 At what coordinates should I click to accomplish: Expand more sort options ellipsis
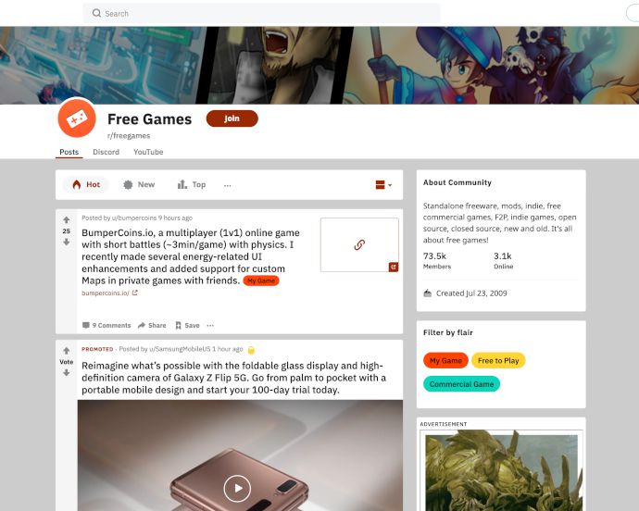(228, 185)
